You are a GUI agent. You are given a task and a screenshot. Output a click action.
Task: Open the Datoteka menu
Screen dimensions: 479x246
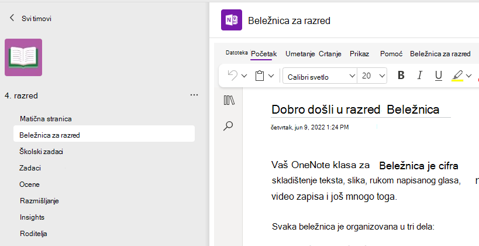(x=236, y=53)
